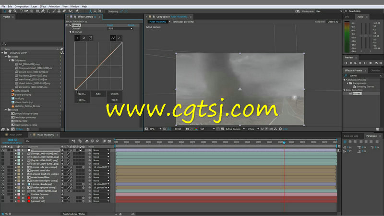Select the Bezier curve draw tool in Curves
The height and width of the screenshot is (216, 384).
[113, 38]
